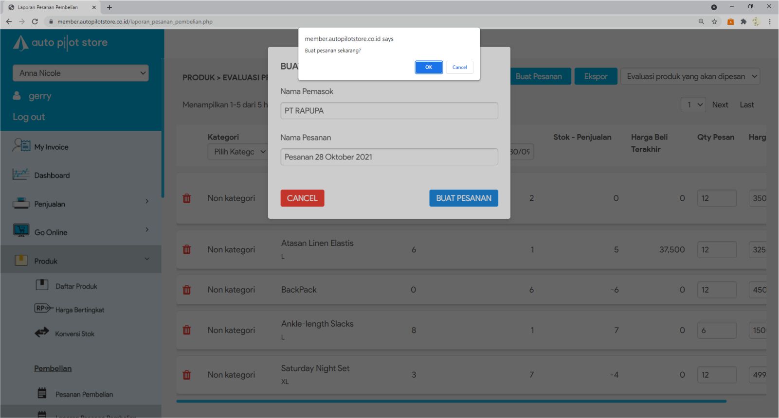Confirm the browser dialog with OK
The height and width of the screenshot is (418, 779).
tap(428, 67)
